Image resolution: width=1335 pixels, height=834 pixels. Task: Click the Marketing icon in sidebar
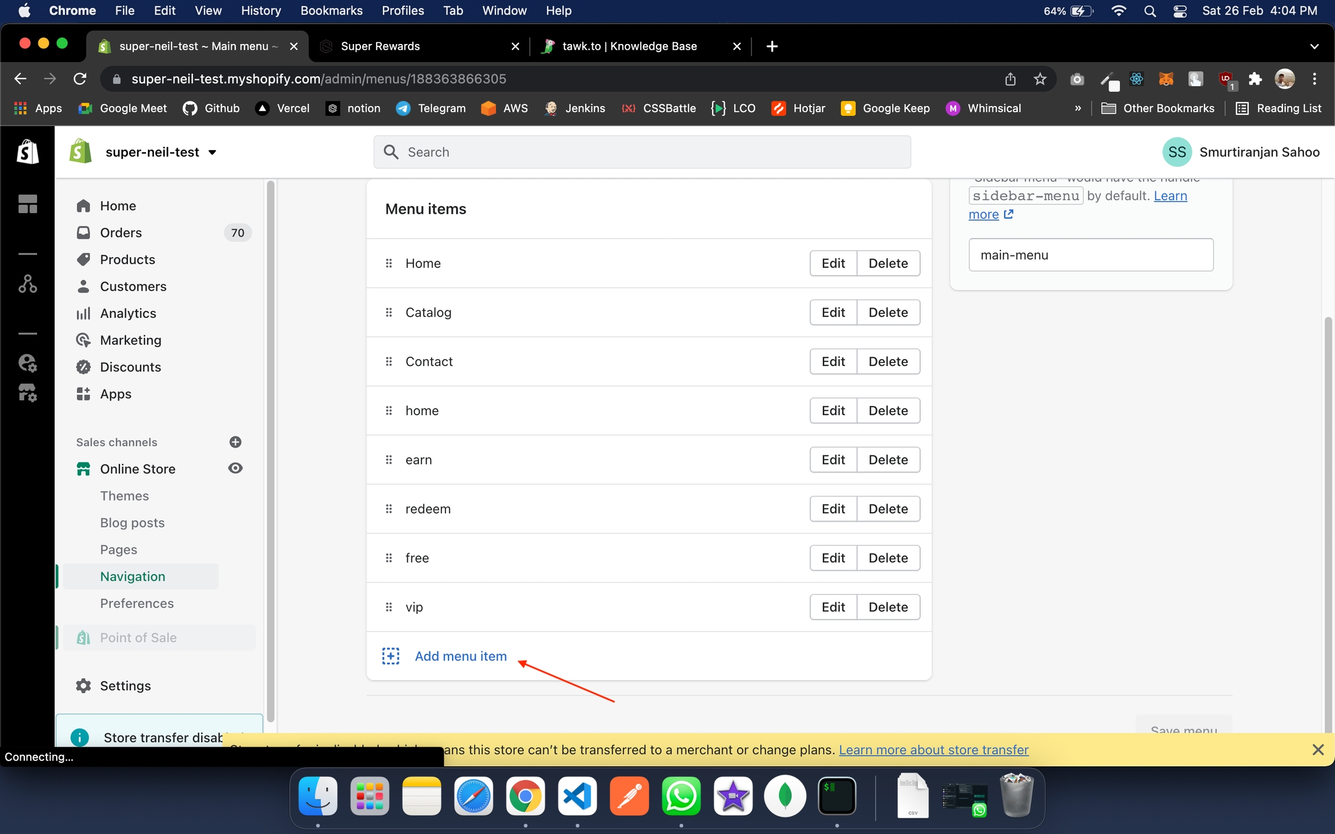point(83,340)
